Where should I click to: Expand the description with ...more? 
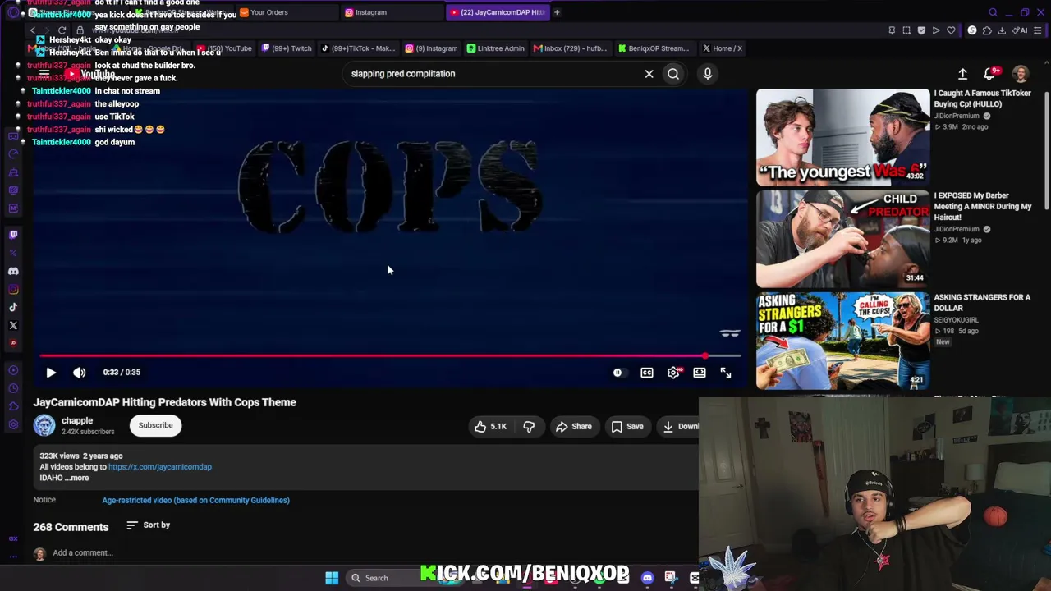point(77,478)
